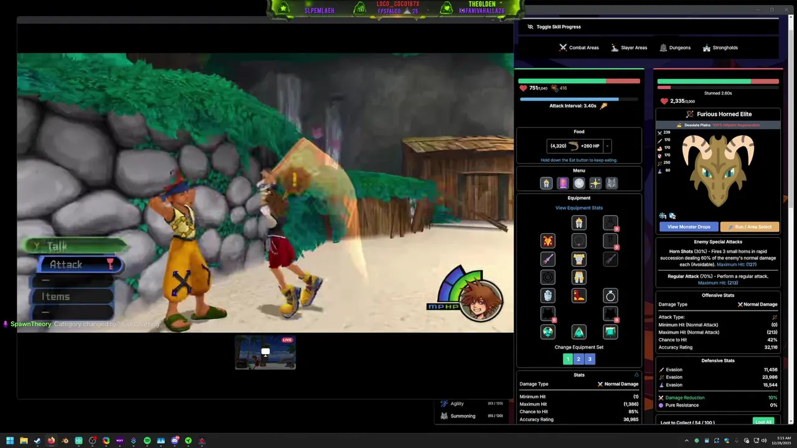Image resolution: width=797 pixels, height=448 pixels.
Task: Select equipment set 3
Action: 590,359
